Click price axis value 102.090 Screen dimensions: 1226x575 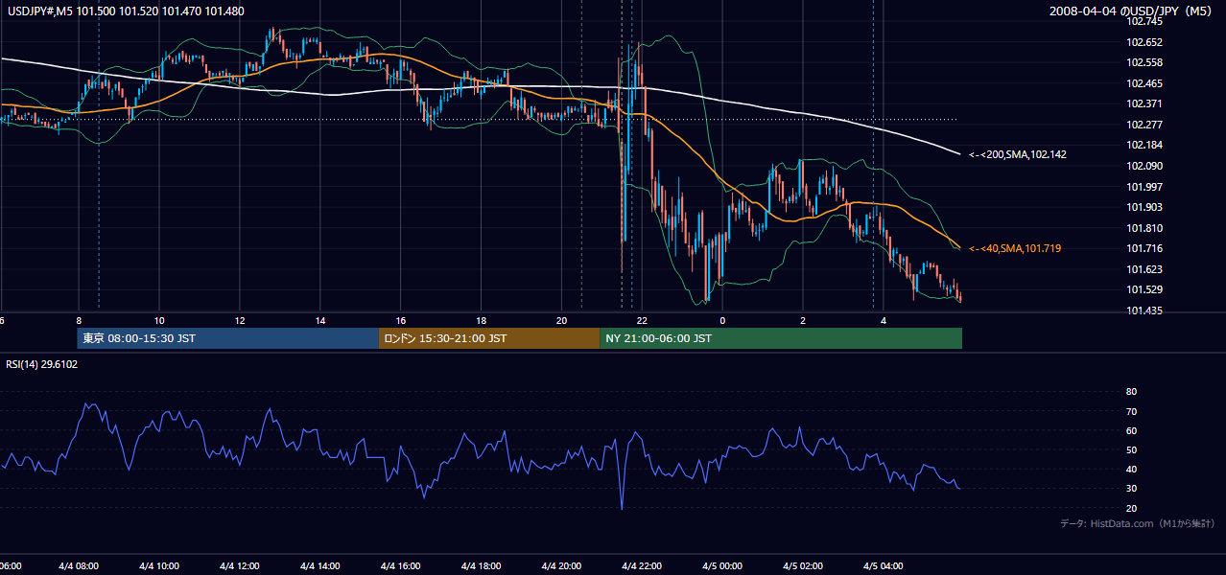pyautogui.click(x=1143, y=166)
